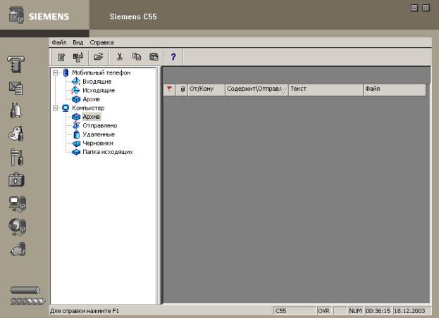
Task: Collapse the Мобильный телефон tree node
Action: pyautogui.click(x=56, y=73)
